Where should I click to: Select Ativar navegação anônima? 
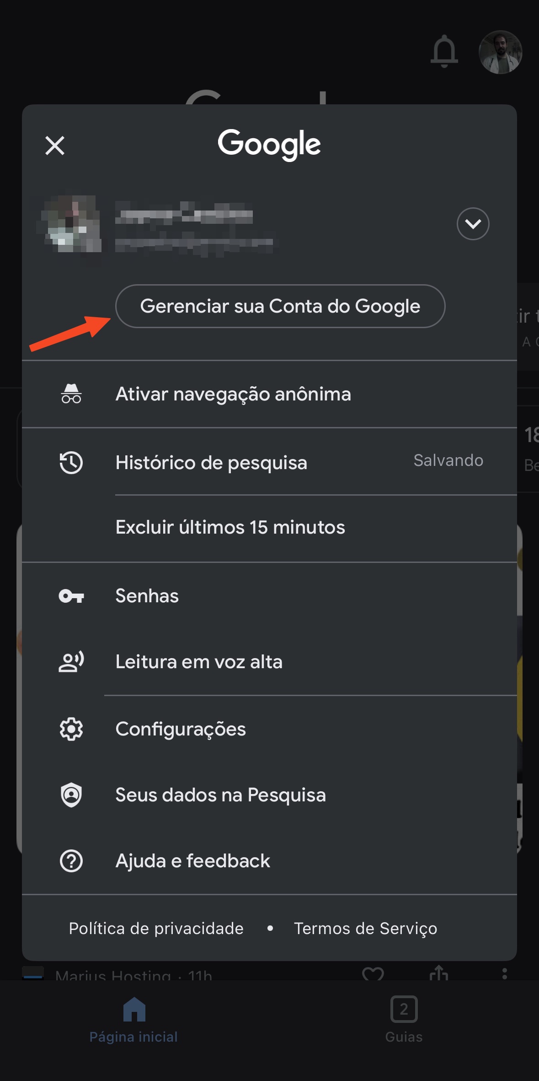pos(233,394)
